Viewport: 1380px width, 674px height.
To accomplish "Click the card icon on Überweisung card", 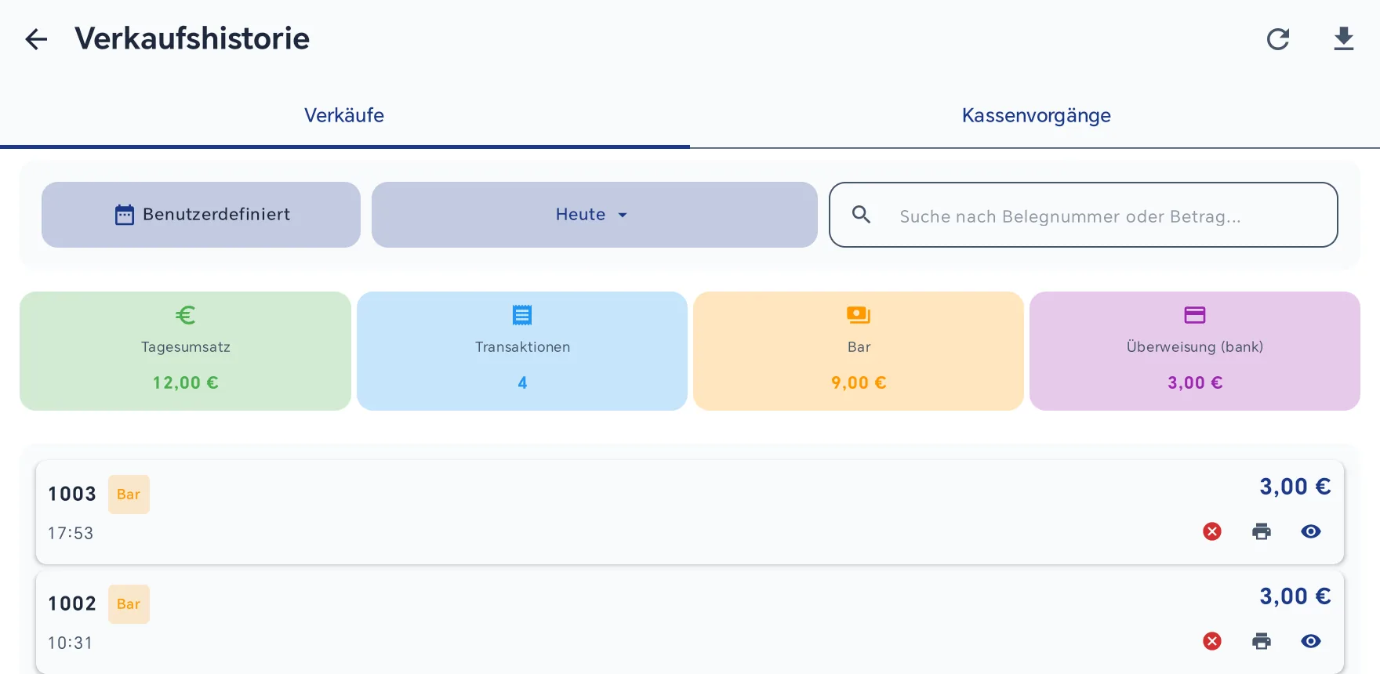I will 1195,315.
